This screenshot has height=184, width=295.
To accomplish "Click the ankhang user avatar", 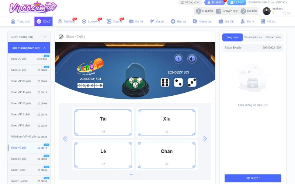I will pos(266,11).
